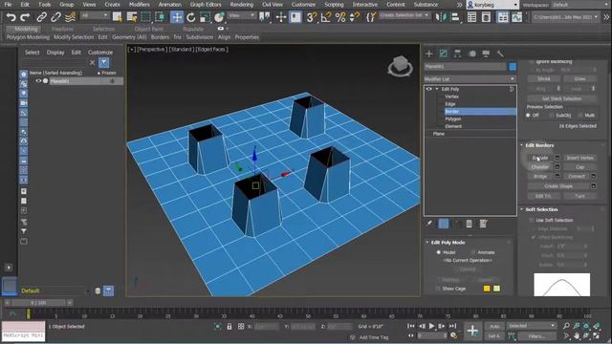Activate the Select Object tool icon

(x=117, y=17)
